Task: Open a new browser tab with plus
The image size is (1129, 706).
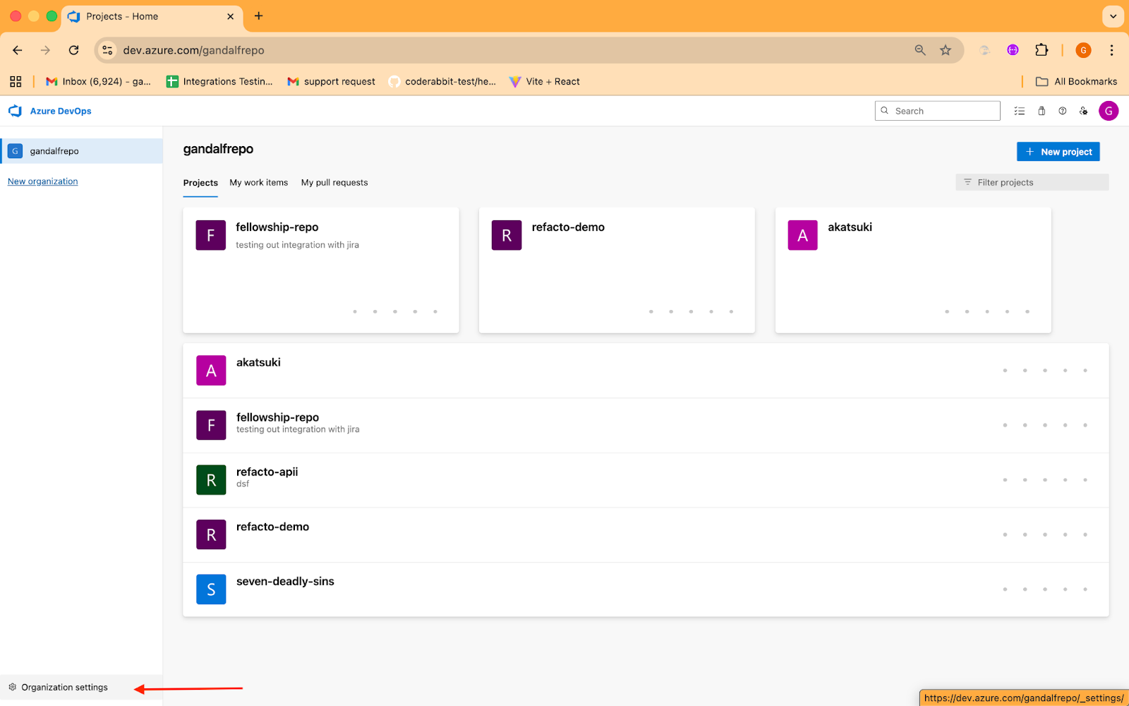Action: 259,16
